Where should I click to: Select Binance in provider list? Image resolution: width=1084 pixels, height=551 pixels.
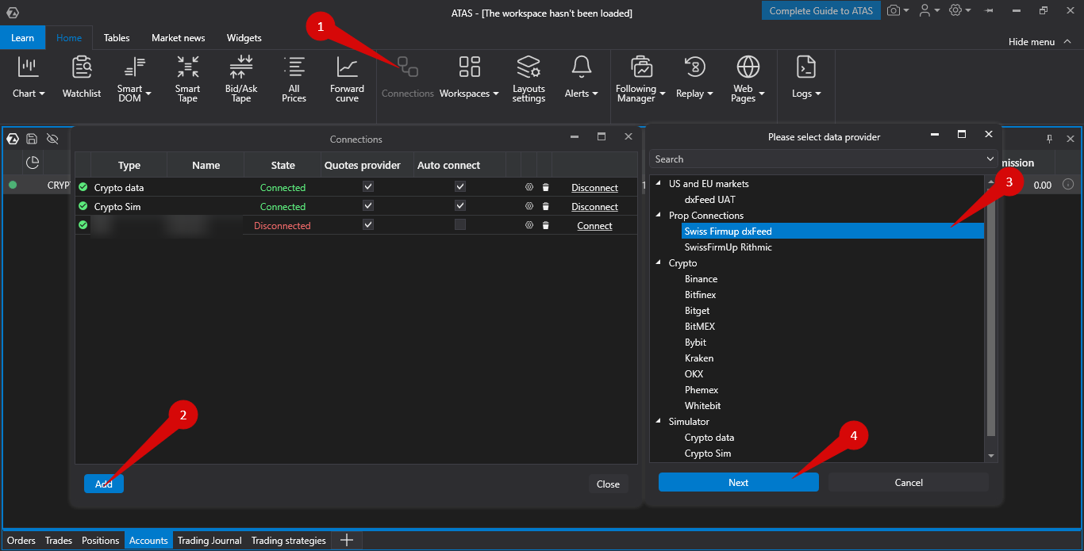click(702, 279)
